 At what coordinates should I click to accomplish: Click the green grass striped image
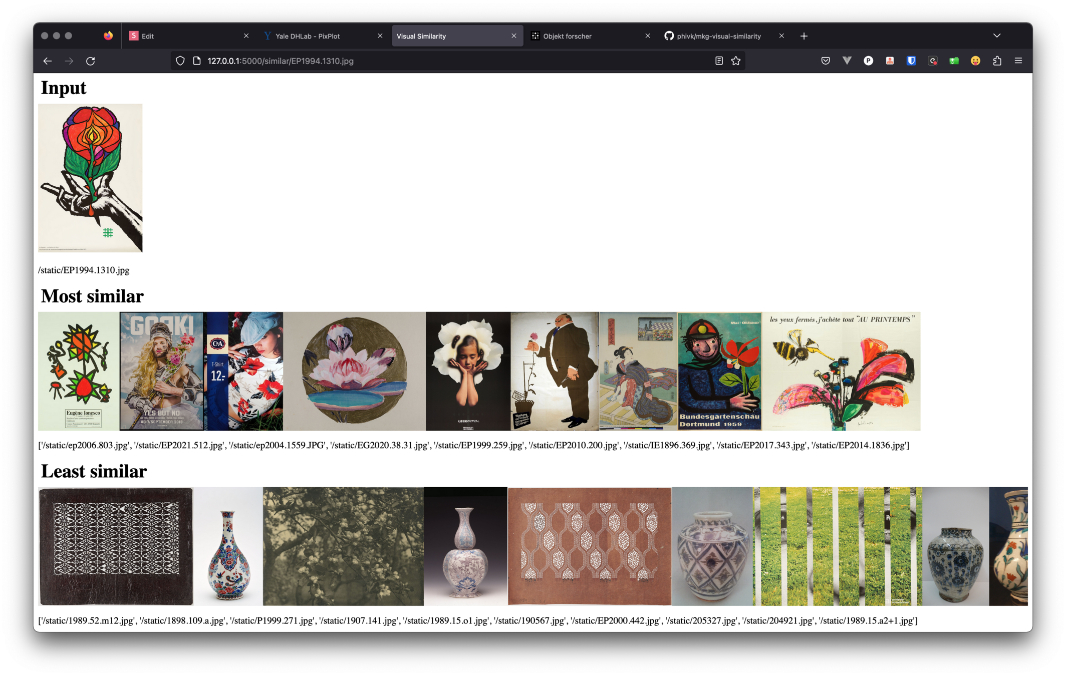click(838, 546)
